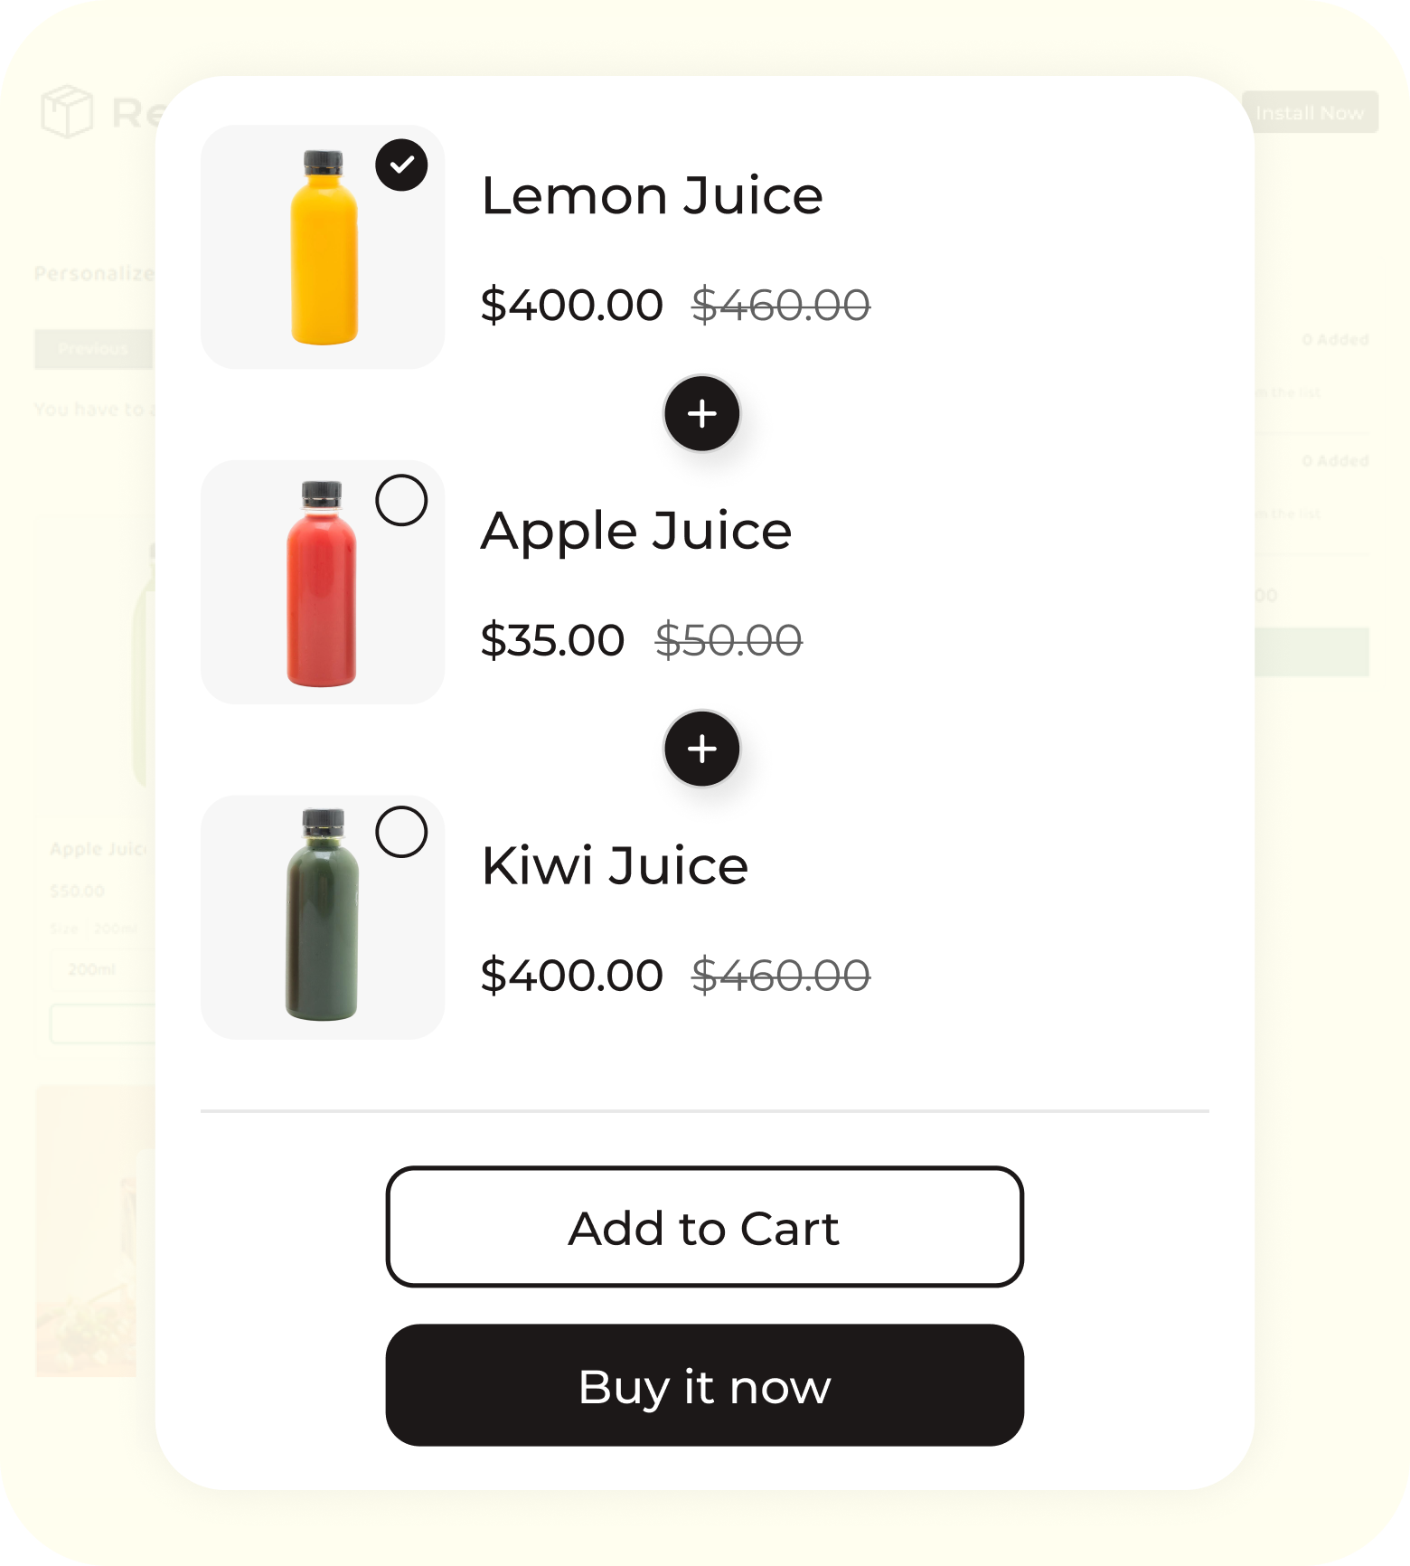Click plus icon between Apple and Kiwi Juice
Image resolution: width=1410 pixels, height=1566 pixels.
pyautogui.click(x=702, y=749)
